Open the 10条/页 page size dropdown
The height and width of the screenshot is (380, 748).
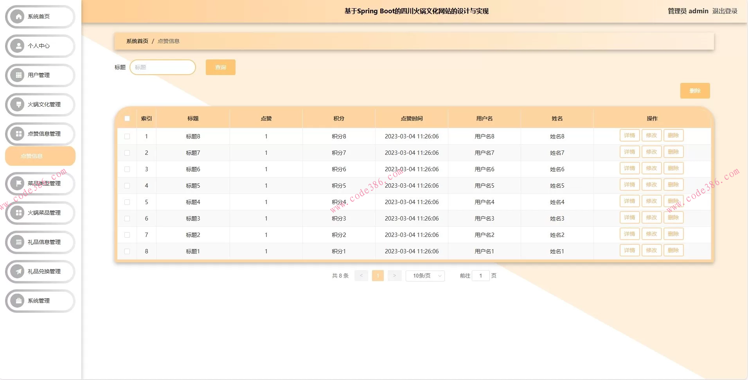pos(425,276)
